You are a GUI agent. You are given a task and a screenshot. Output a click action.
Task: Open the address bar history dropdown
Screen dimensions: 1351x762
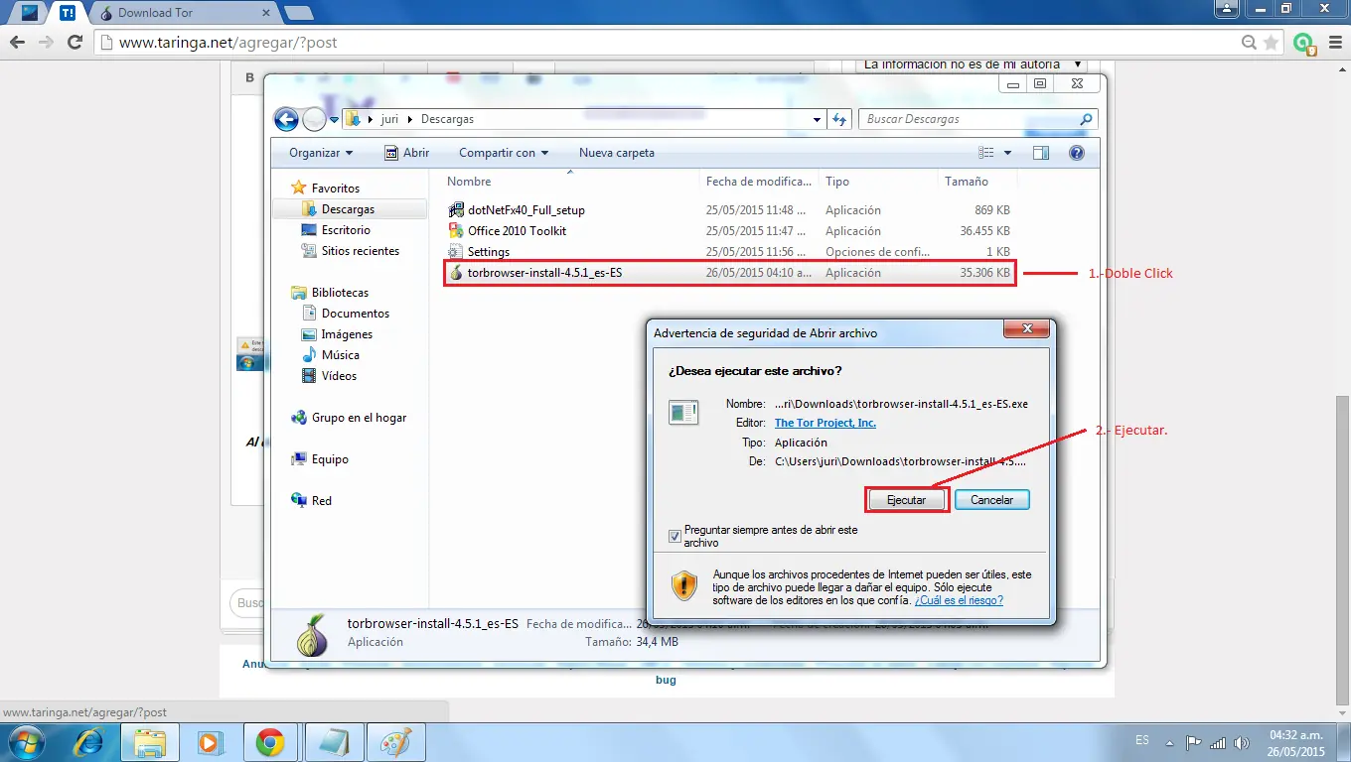(818, 119)
